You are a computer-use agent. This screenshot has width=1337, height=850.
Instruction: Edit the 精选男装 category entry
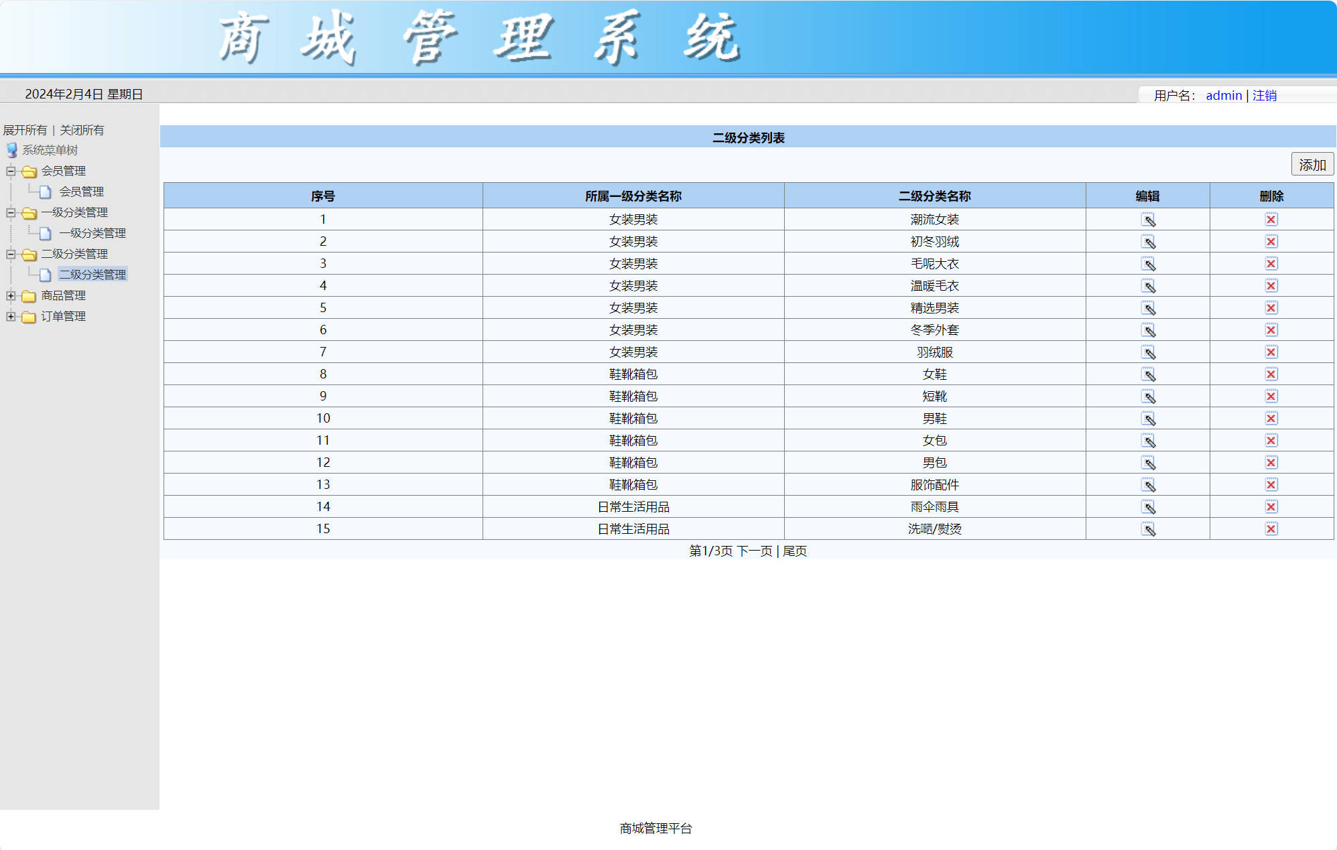[1149, 307]
